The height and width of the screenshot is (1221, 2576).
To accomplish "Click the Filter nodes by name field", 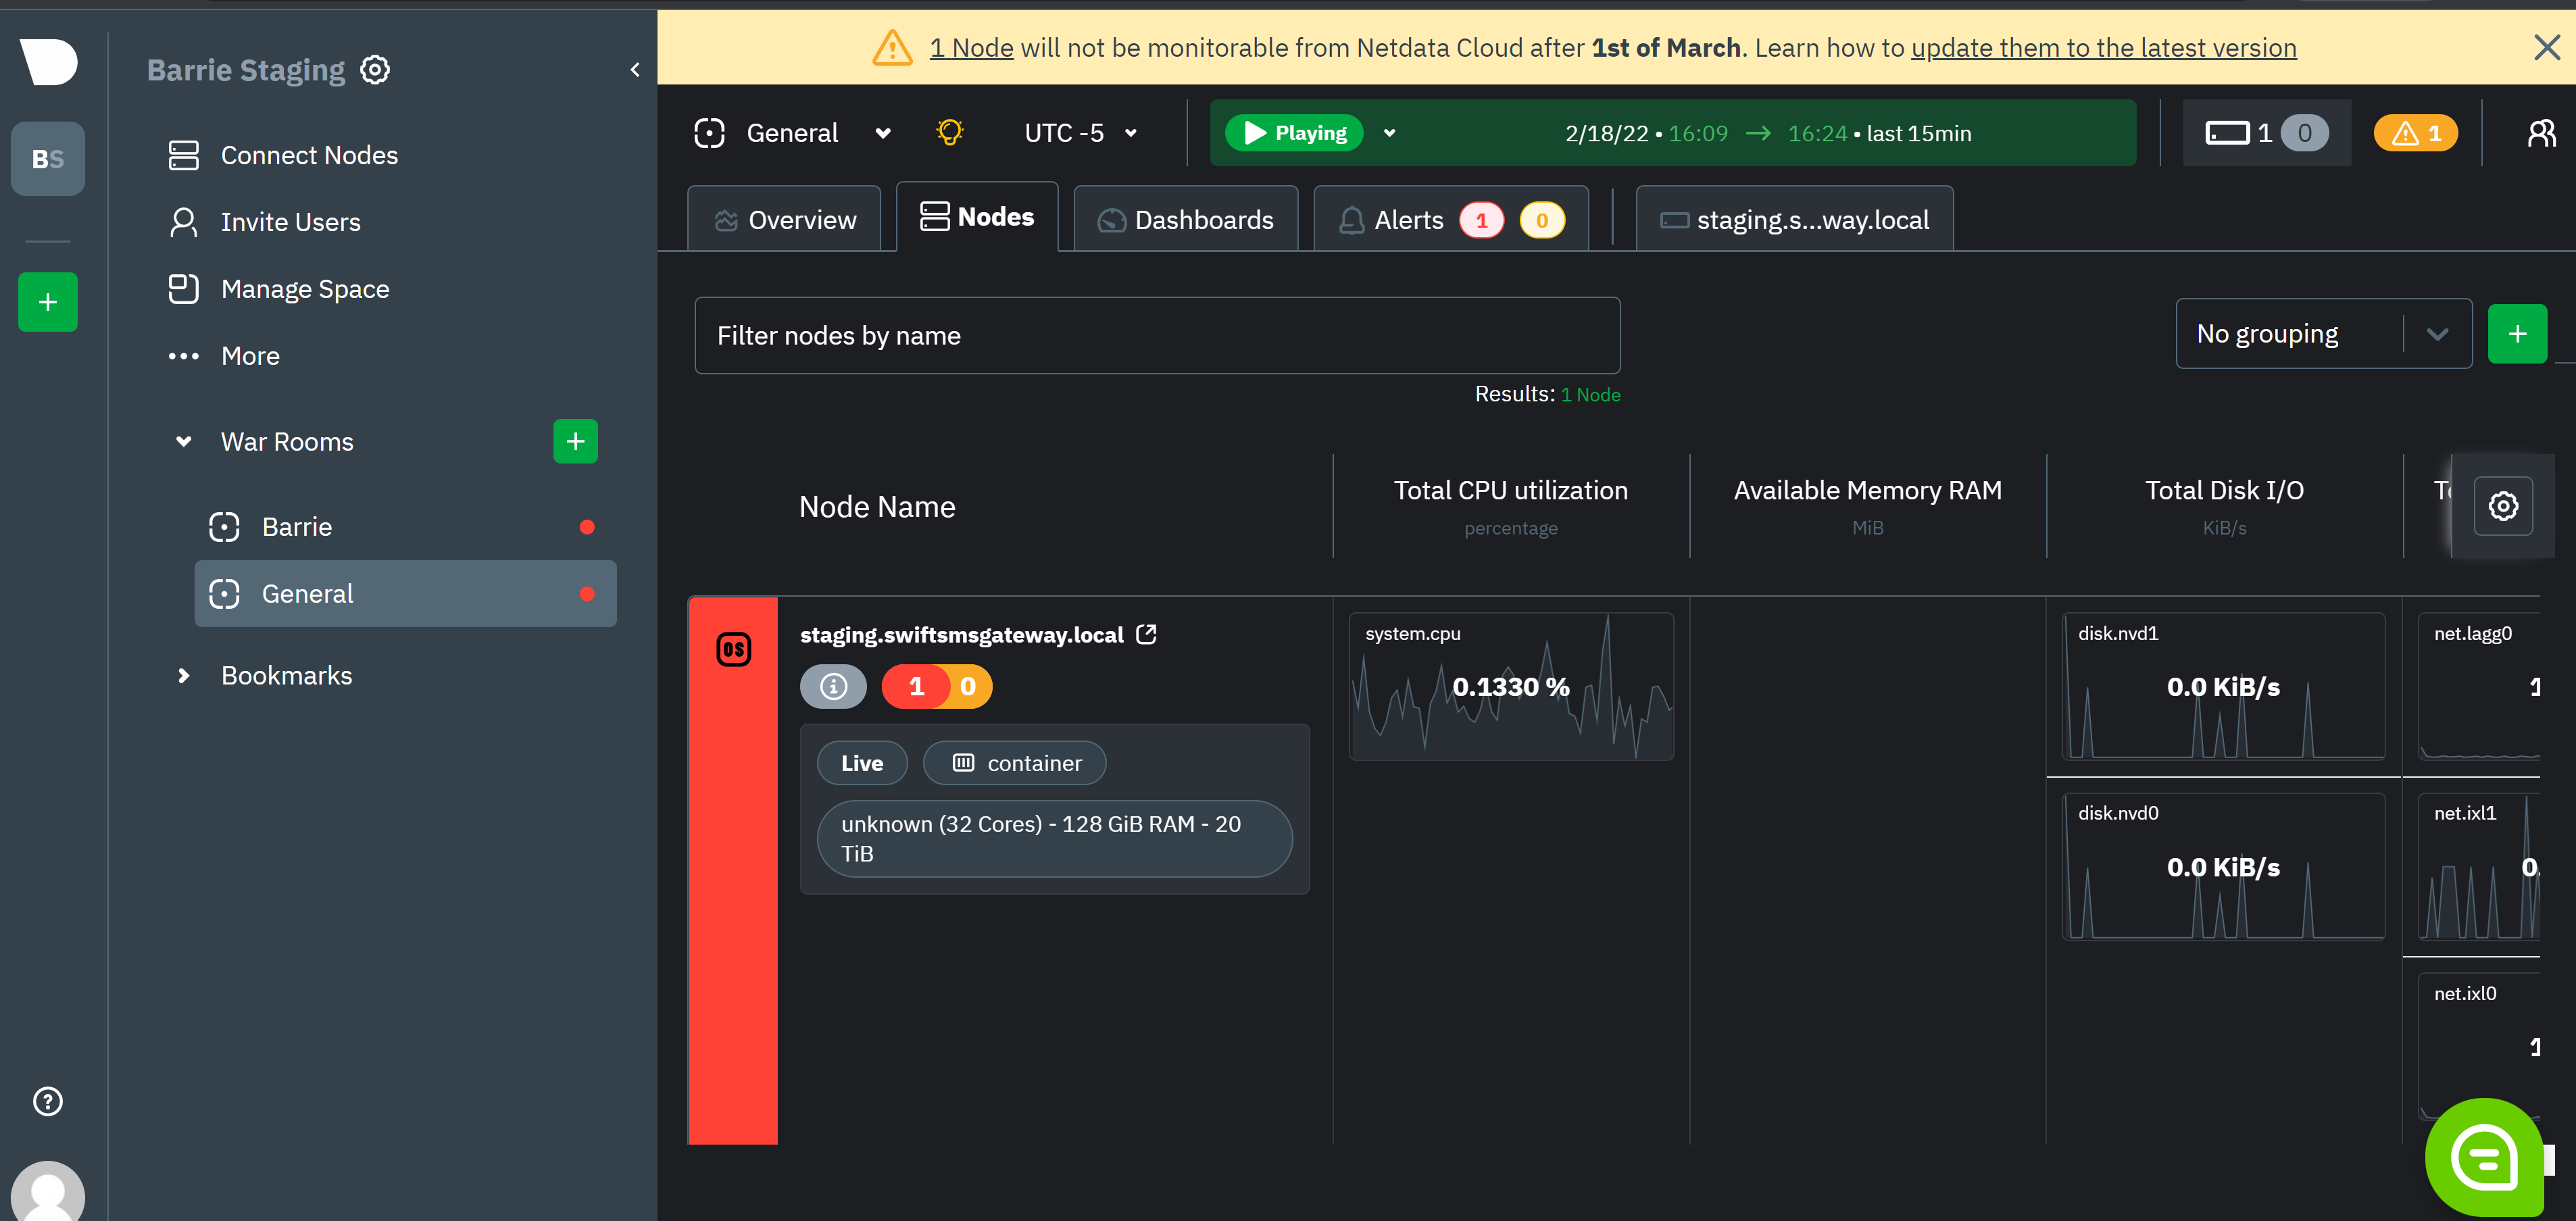I will 1156,335.
